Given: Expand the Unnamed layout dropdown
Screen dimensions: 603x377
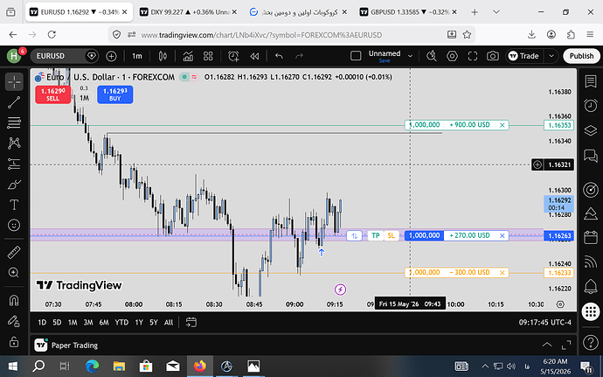Looking at the screenshot, I should pyautogui.click(x=411, y=56).
